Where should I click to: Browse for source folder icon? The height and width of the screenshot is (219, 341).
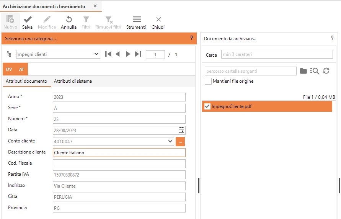(x=303, y=71)
